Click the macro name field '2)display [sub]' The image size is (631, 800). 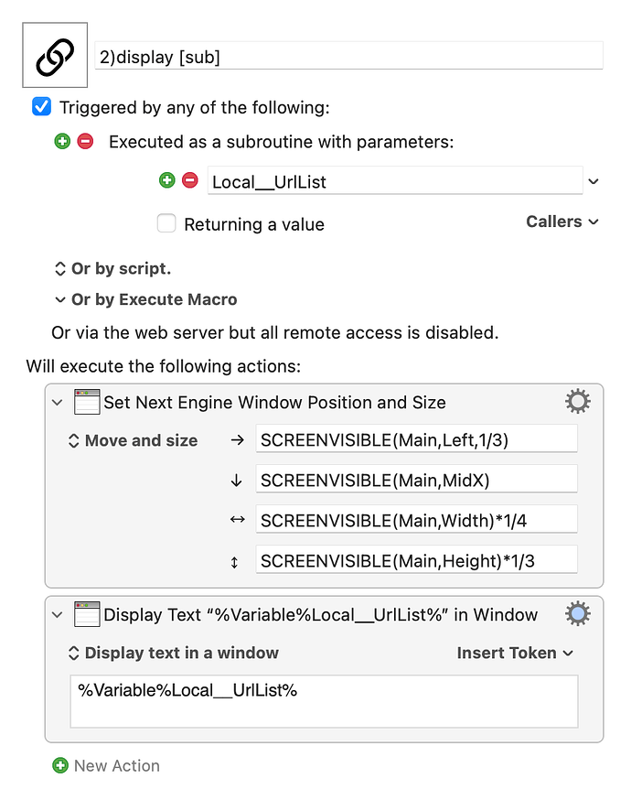(348, 56)
